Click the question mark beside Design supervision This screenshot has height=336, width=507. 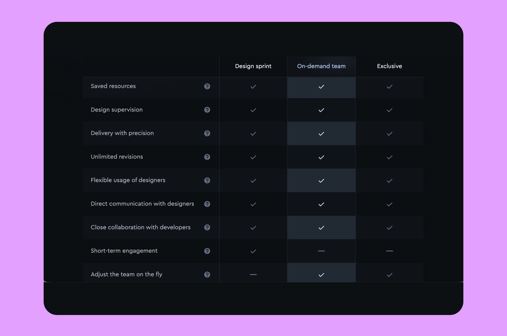207,110
